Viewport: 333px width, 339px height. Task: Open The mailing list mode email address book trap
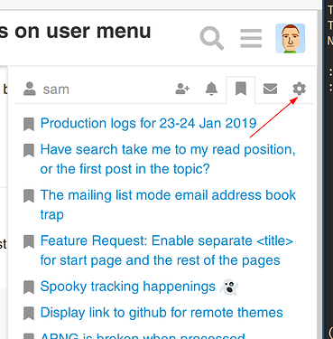click(x=168, y=204)
